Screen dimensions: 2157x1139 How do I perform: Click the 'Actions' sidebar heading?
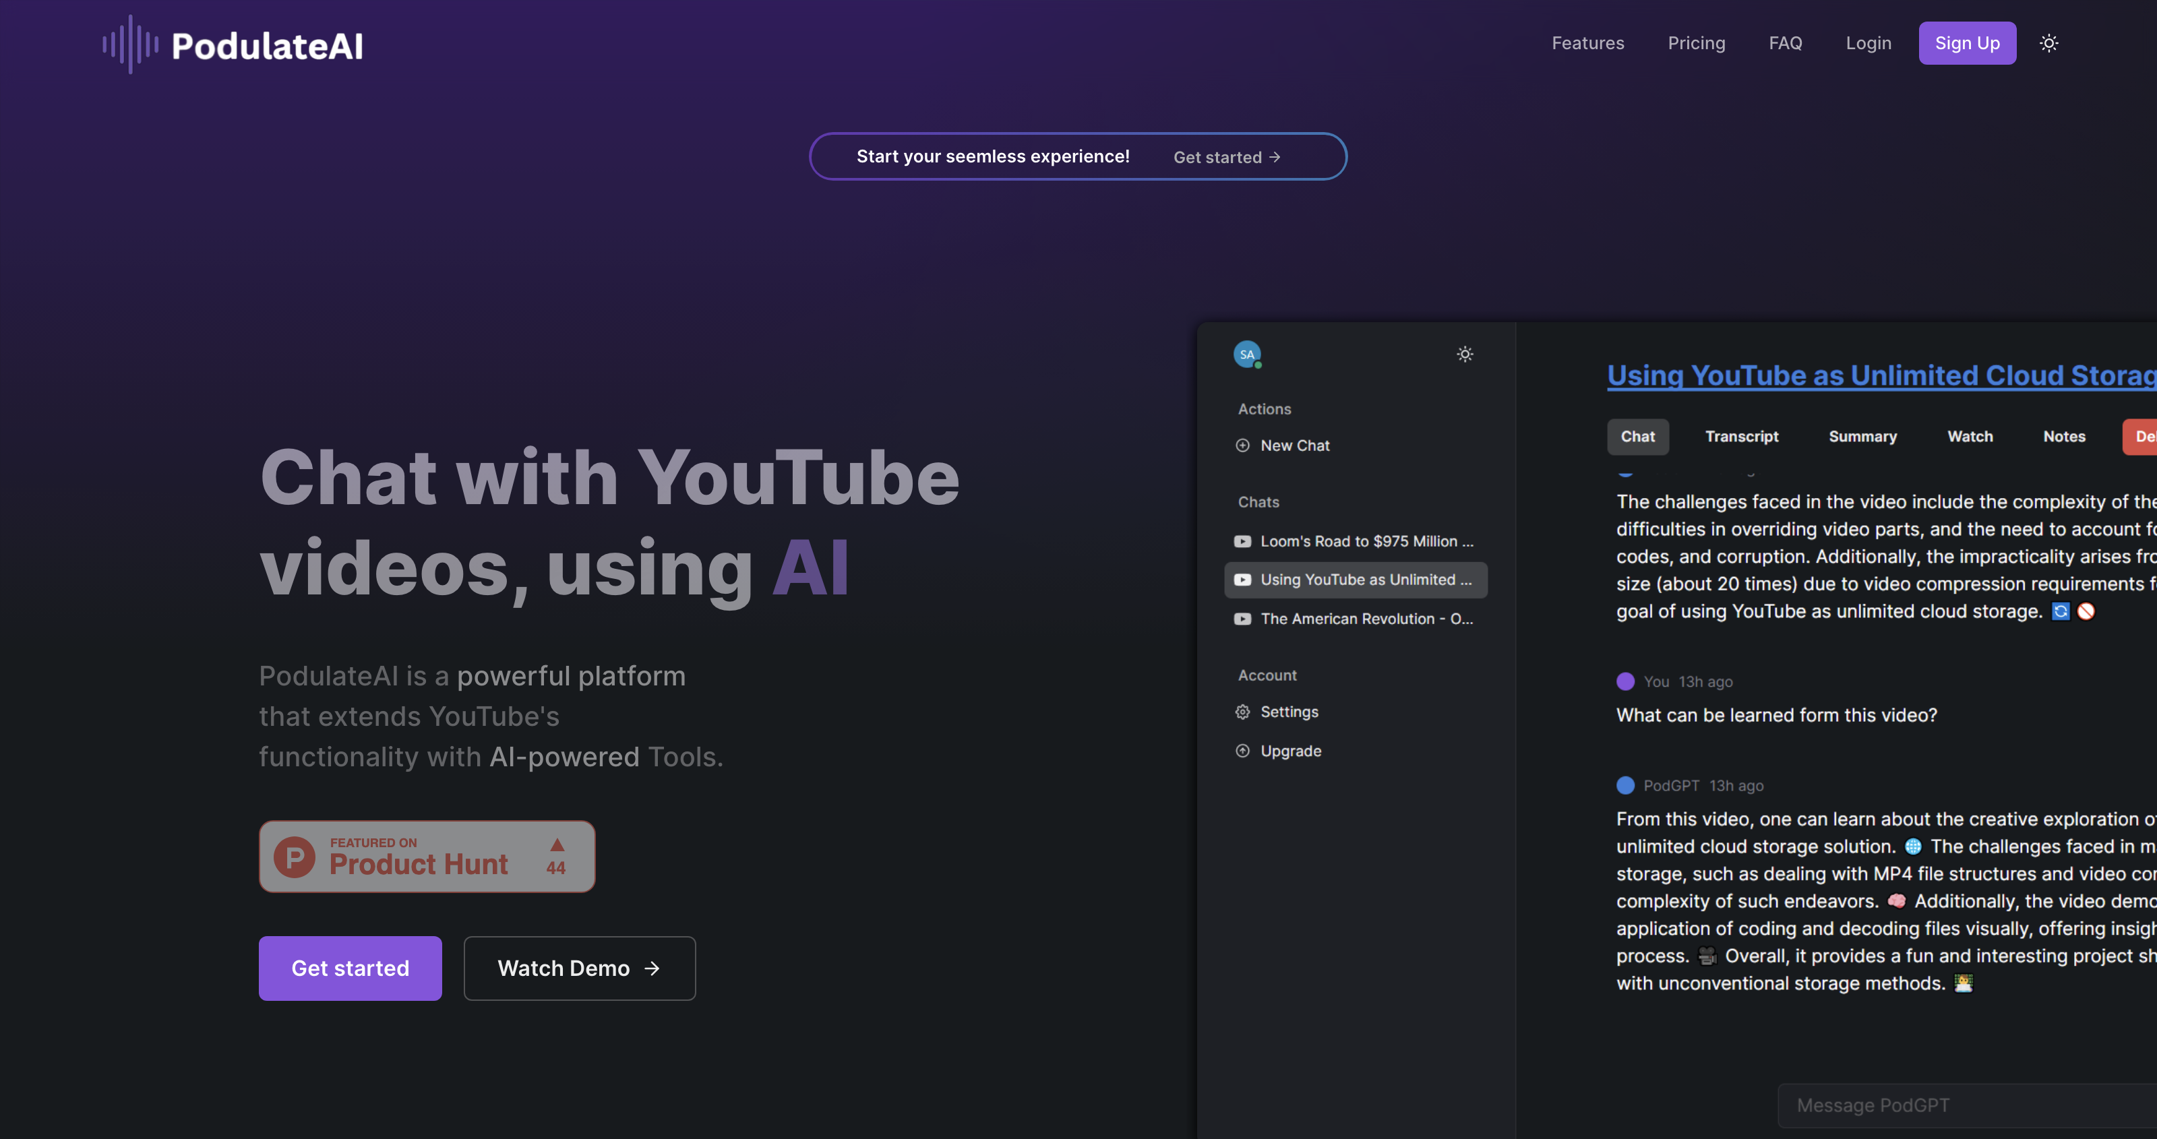point(1265,410)
